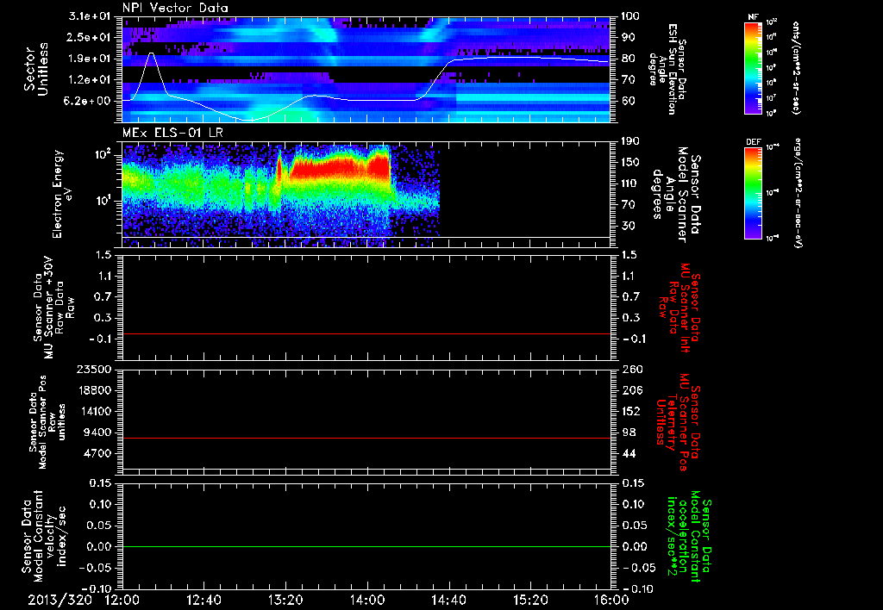Click the red scanner position line
This screenshot has height=610, width=883.
click(x=366, y=439)
